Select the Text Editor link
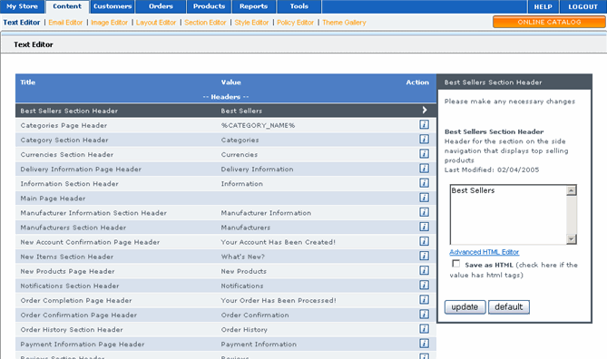The width and height of the screenshot is (607, 359). [22, 23]
